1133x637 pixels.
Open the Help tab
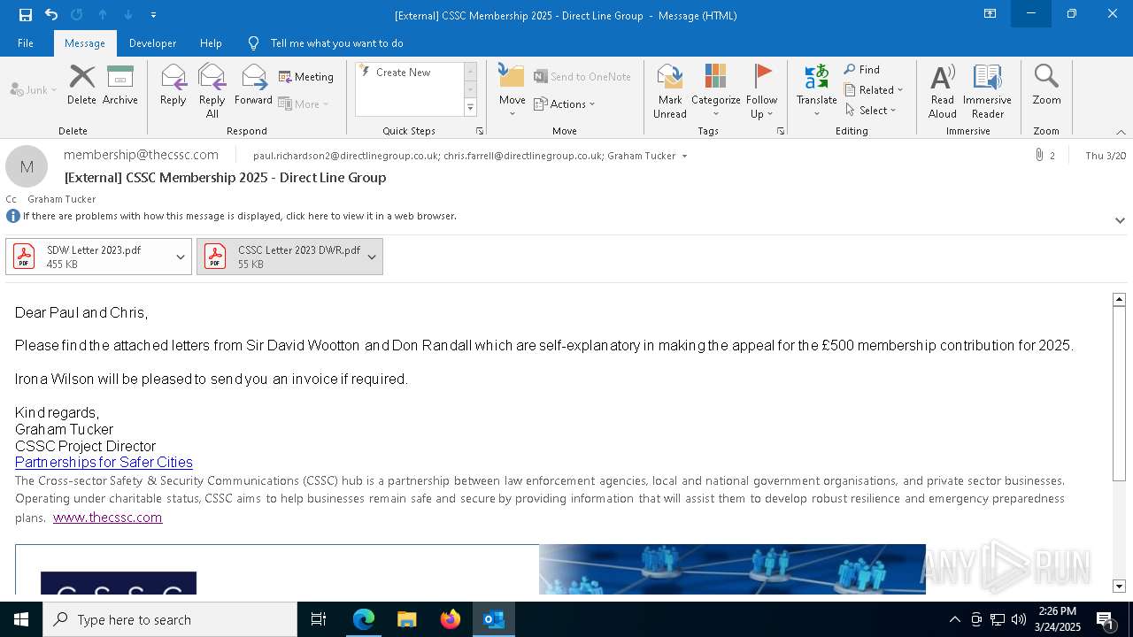[211, 43]
